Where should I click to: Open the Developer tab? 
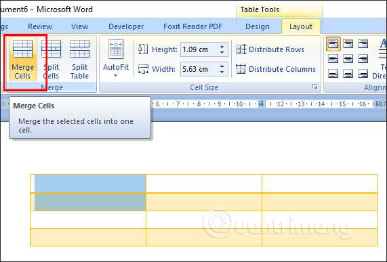126,26
